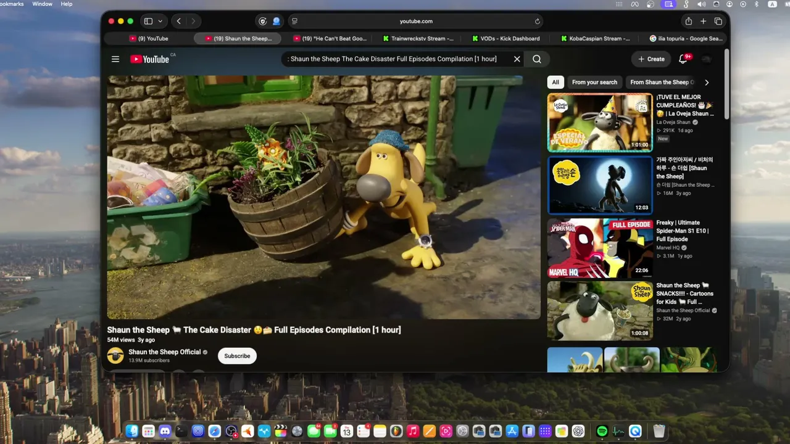The width and height of the screenshot is (790, 444).
Task: Click the Safari forward arrow
Action: pos(193,21)
